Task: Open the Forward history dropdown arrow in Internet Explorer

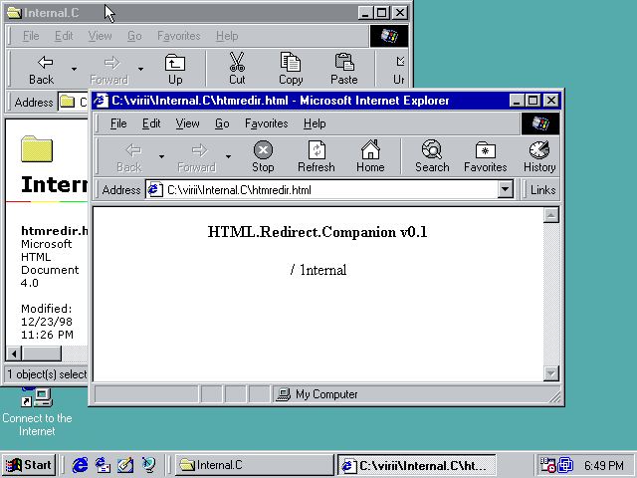Action: 228,157
